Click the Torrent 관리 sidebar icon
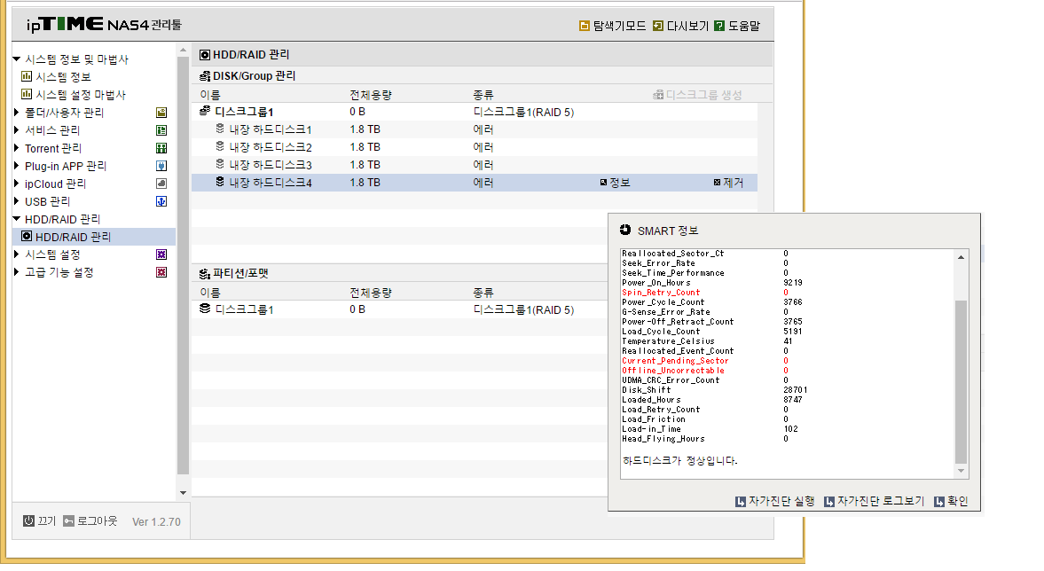Screen dimensions: 1044x571 pos(161,148)
